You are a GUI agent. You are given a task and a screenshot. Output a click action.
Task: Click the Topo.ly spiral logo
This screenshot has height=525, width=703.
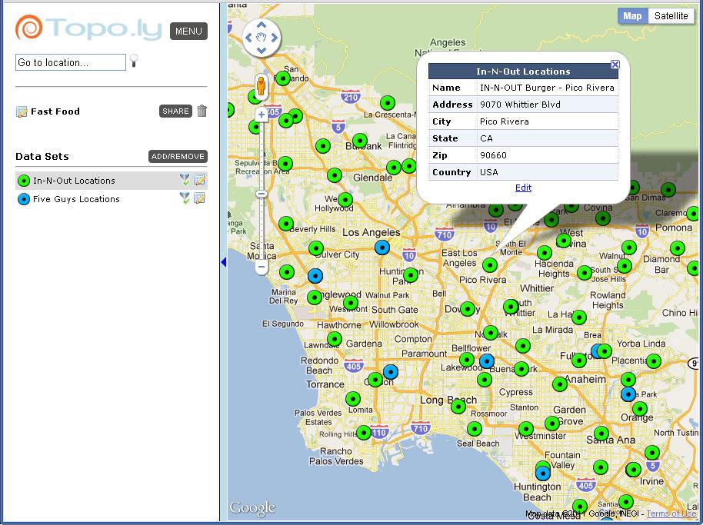tap(28, 27)
